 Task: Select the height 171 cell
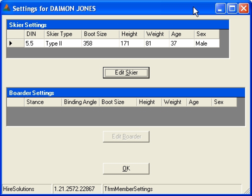point(131,43)
